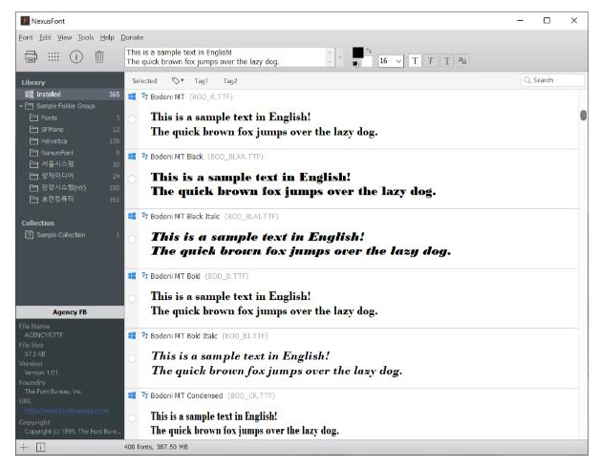Viewport: 600px width, 468px height.
Task: Toggle italic text style button
Action: tap(431, 61)
